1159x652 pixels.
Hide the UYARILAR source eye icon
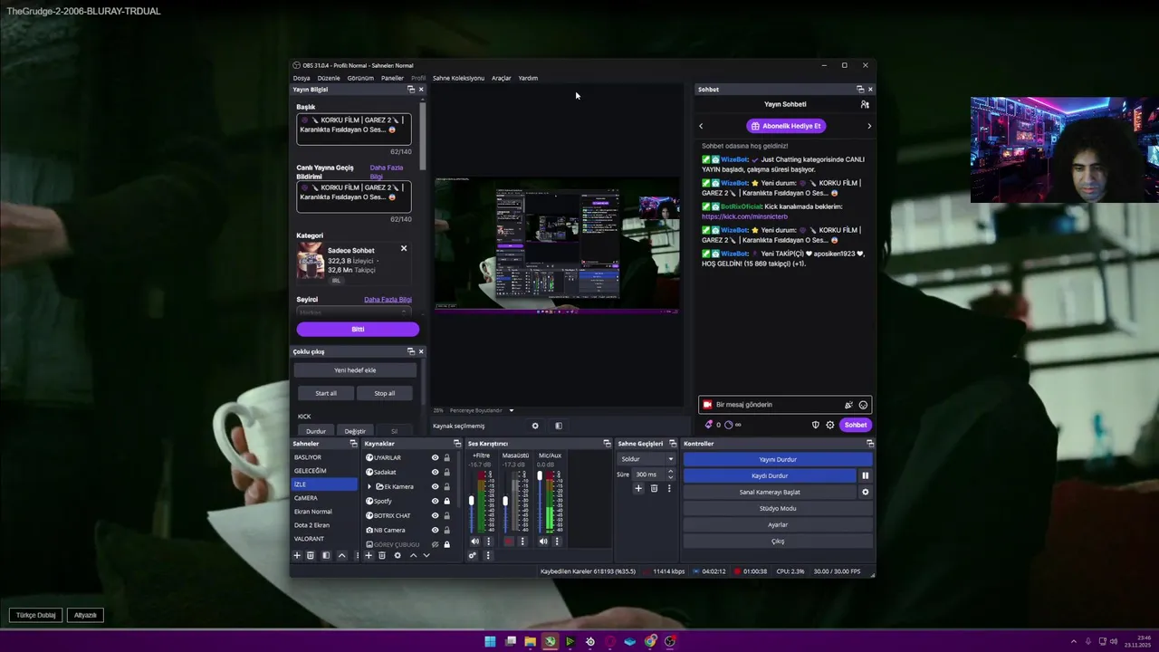point(435,457)
